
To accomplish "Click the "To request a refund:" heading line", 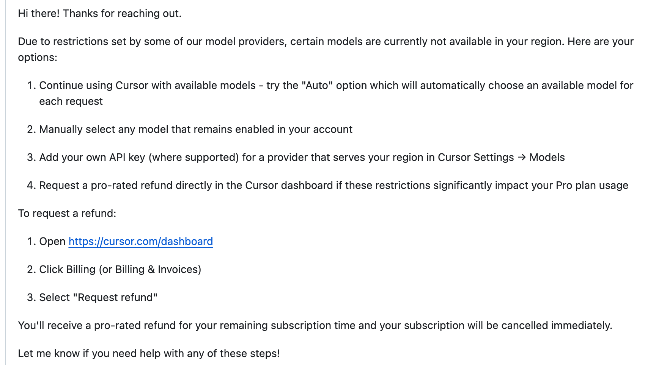I will click(67, 214).
